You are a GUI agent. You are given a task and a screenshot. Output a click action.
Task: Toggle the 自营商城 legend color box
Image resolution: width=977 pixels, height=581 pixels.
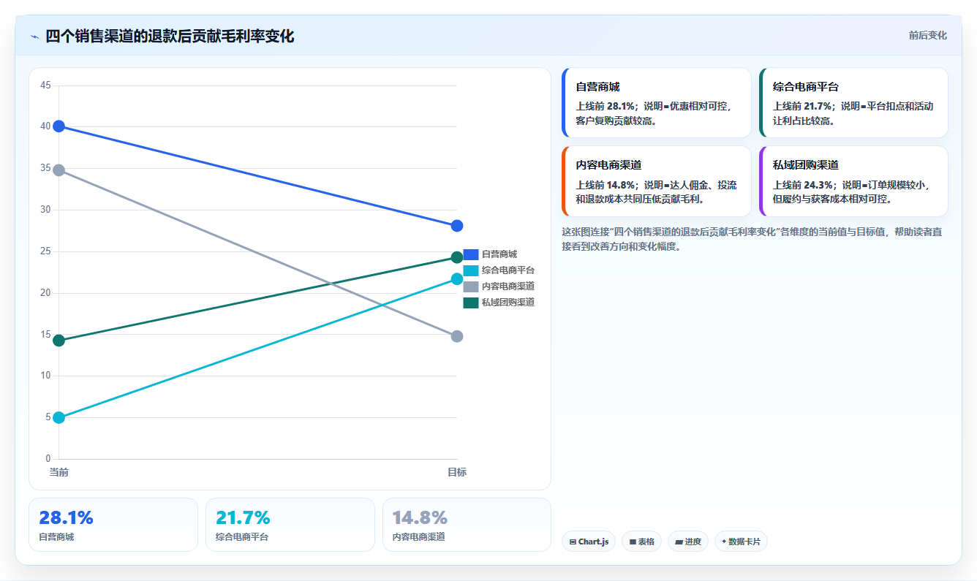(471, 254)
